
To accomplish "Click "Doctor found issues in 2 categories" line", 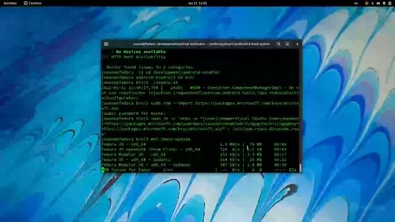I will point(151,67).
